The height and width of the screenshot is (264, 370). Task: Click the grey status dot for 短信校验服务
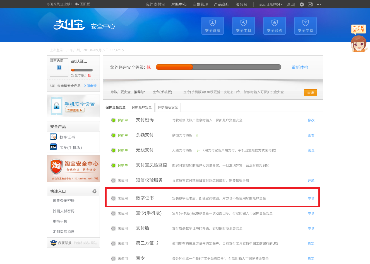pyautogui.click(x=113, y=181)
